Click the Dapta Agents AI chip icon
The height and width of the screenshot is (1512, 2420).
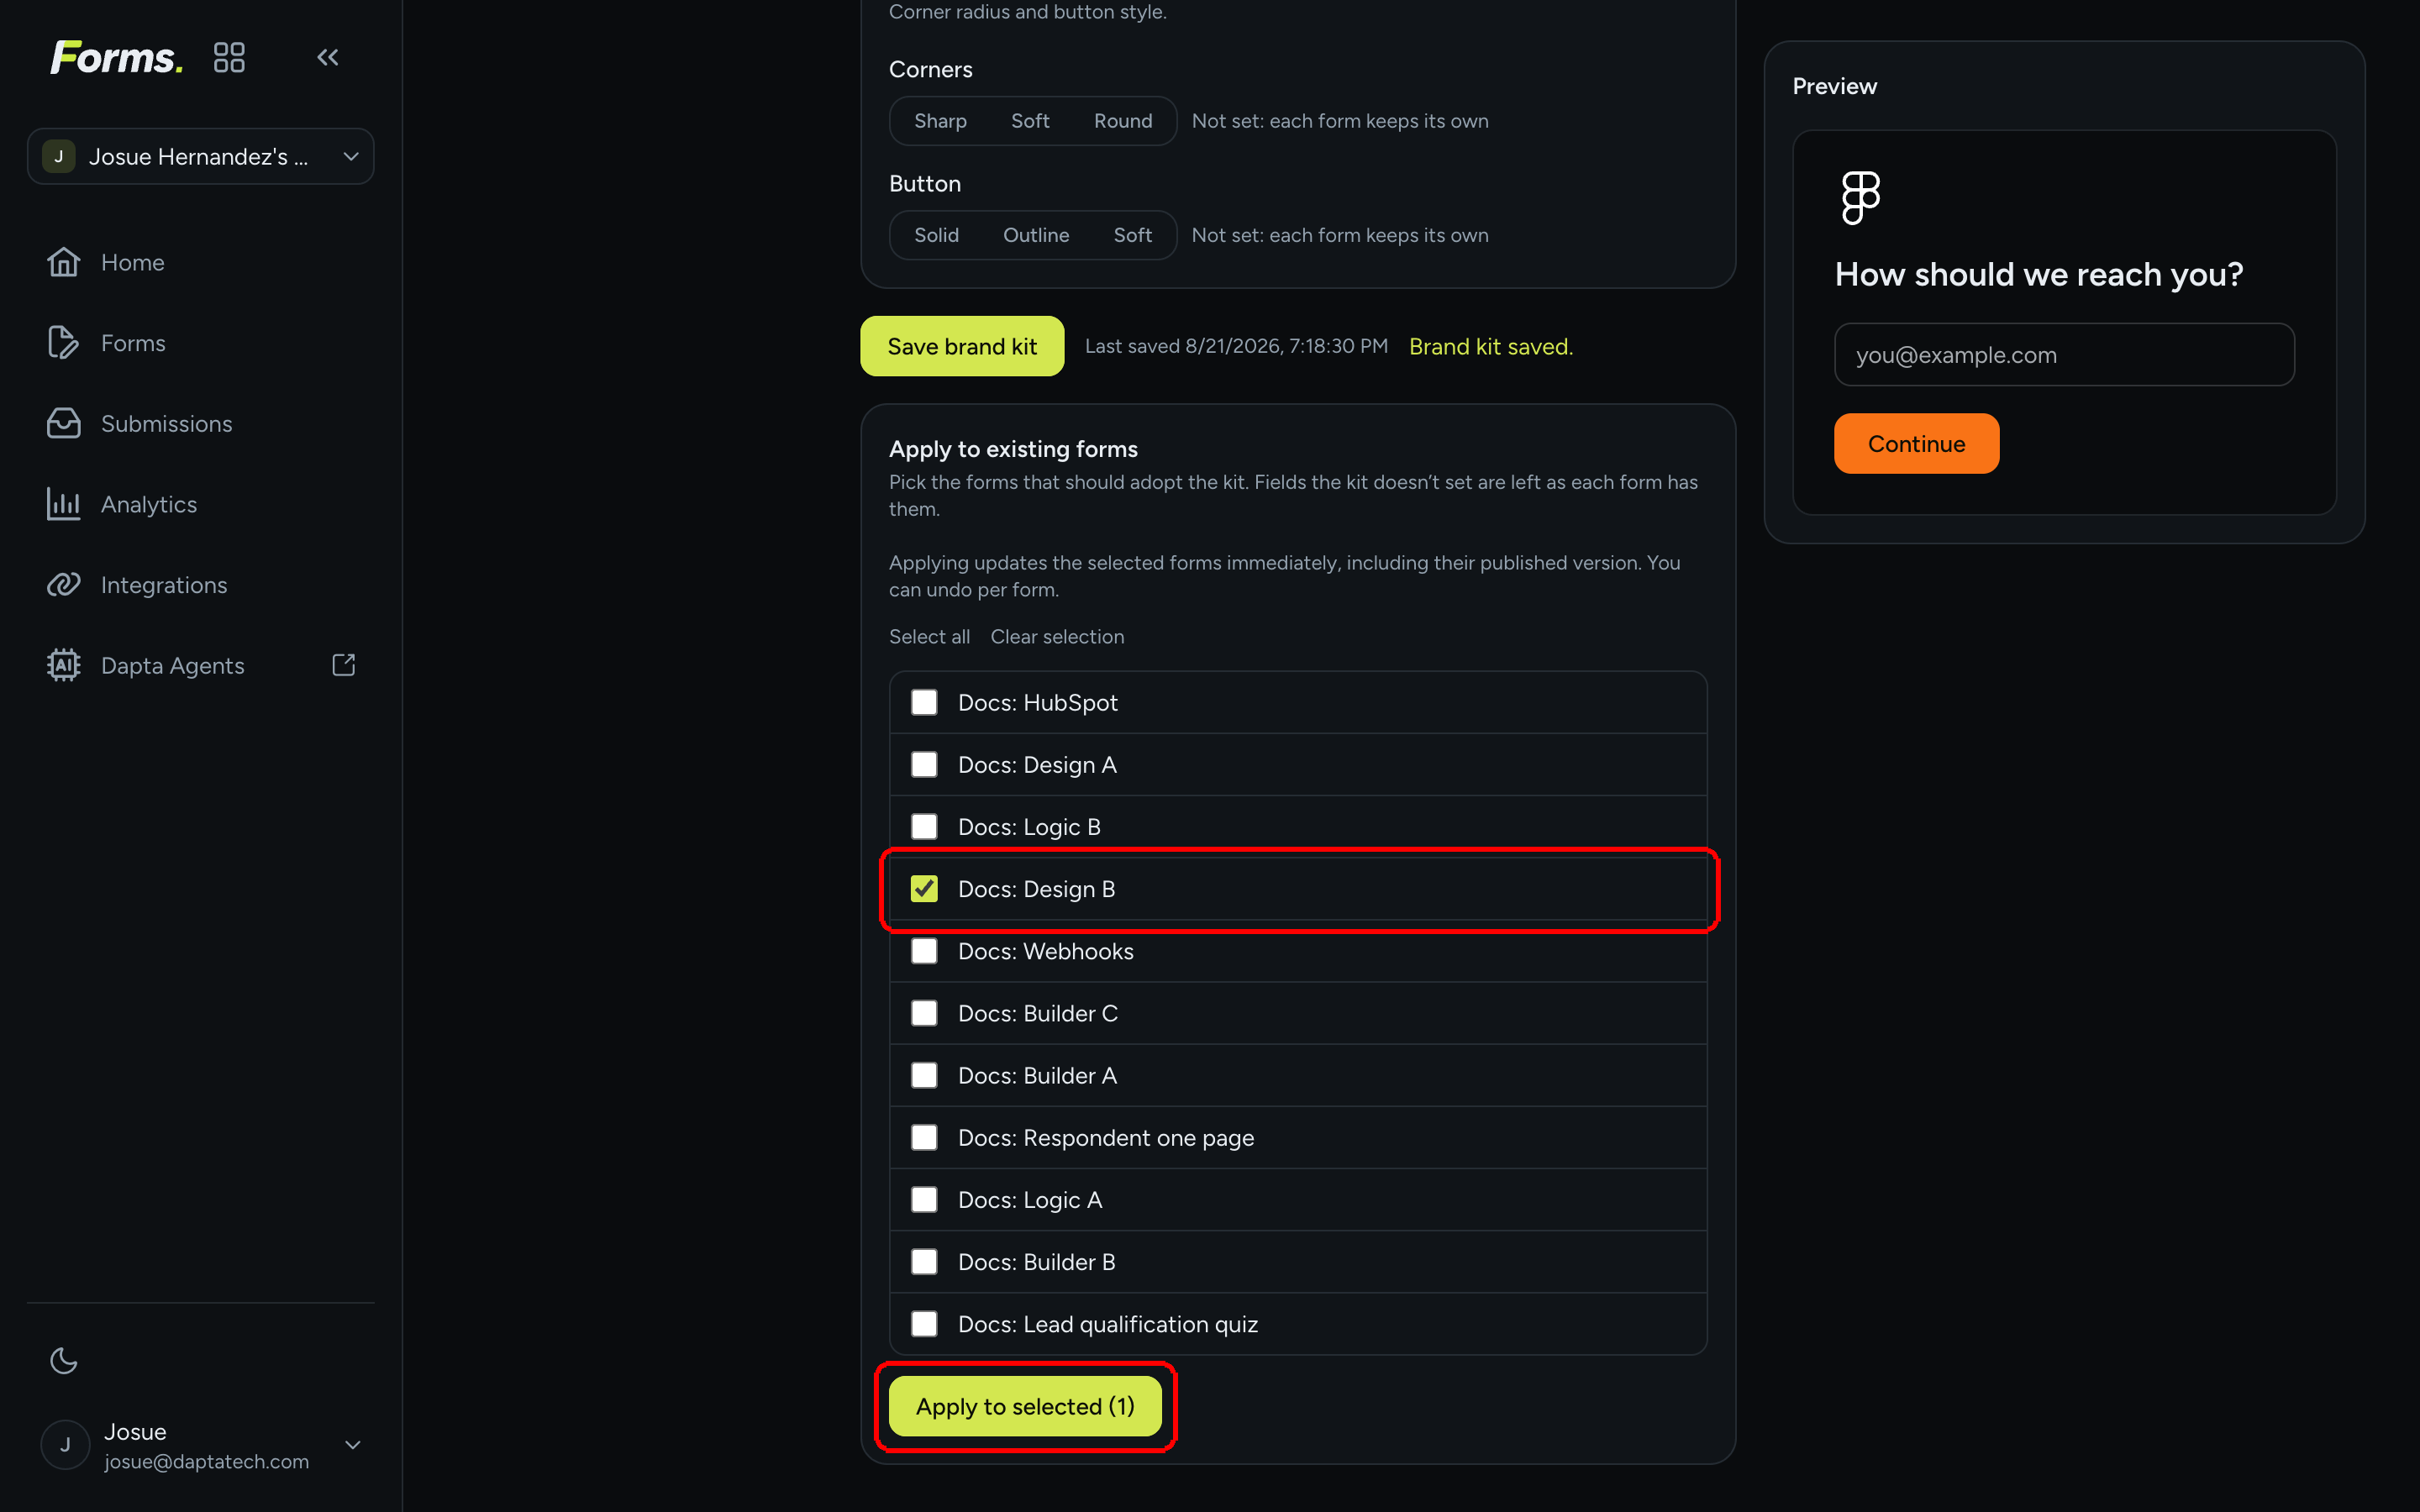click(x=64, y=665)
